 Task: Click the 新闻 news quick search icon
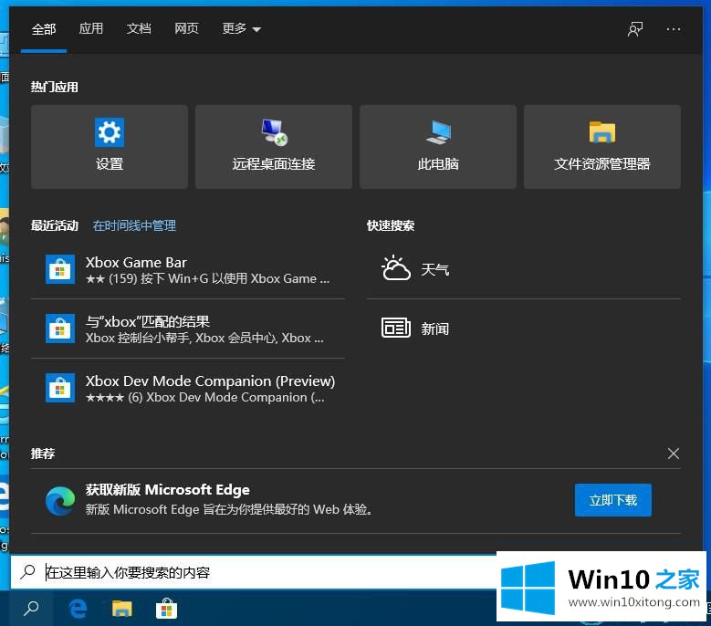(x=396, y=328)
